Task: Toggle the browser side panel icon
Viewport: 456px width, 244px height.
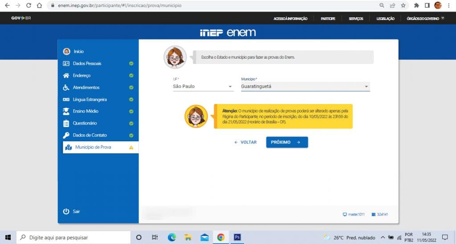Action: 427,5
